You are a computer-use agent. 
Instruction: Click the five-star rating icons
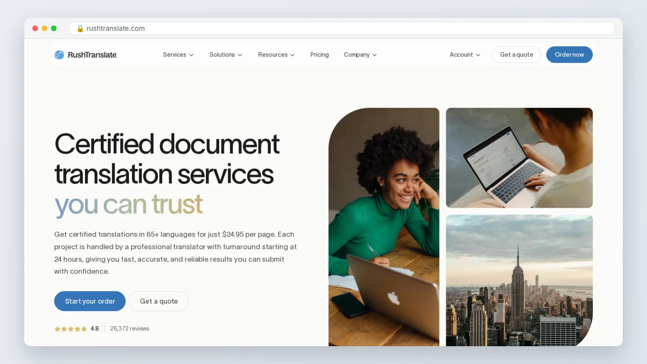point(71,329)
